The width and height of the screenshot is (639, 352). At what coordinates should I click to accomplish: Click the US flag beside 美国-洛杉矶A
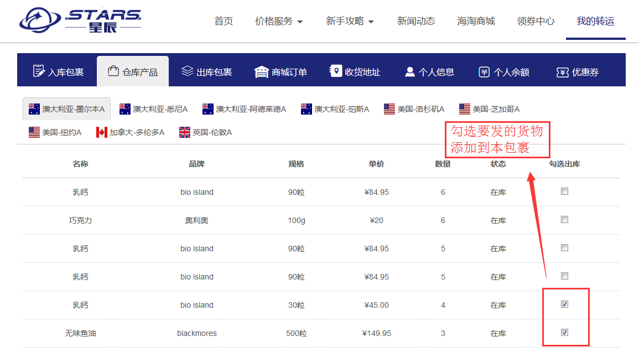[x=389, y=109]
